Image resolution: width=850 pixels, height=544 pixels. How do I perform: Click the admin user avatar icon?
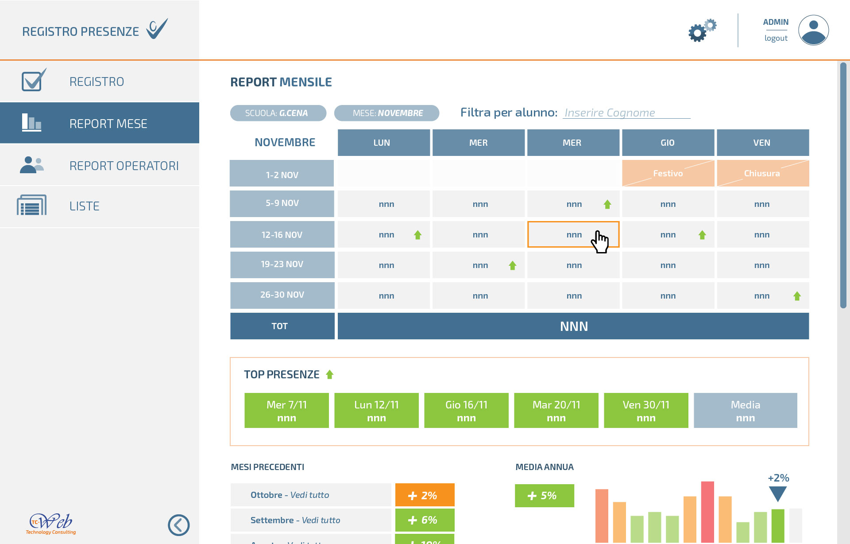(813, 30)
